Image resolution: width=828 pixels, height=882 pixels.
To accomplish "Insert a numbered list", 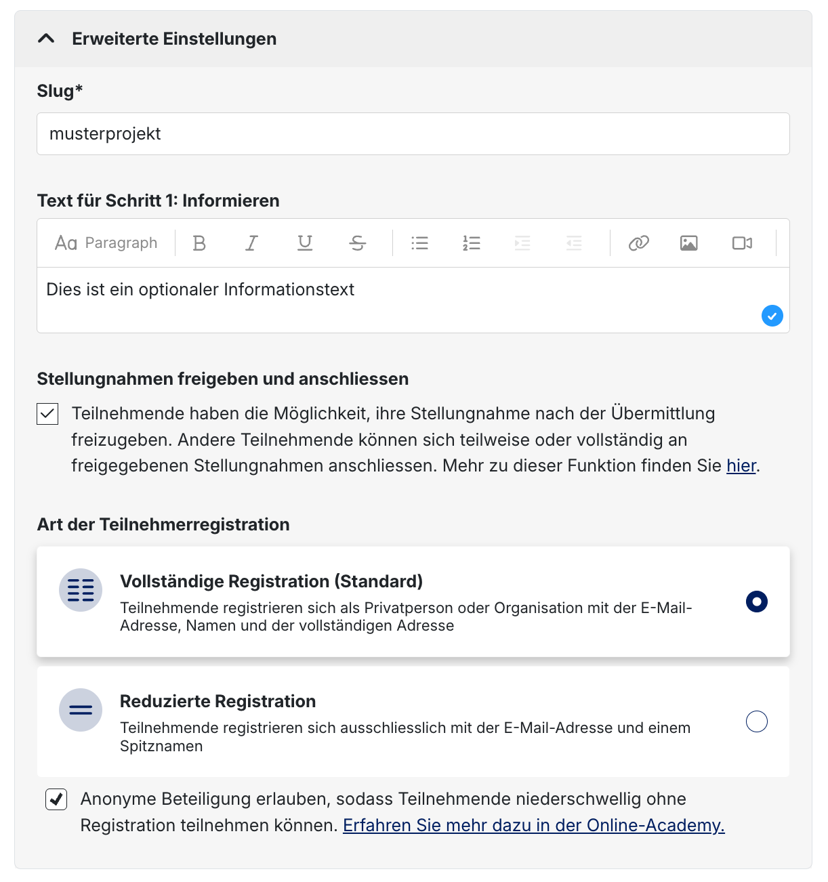I will pyautogui.click(x=472, y=243).
